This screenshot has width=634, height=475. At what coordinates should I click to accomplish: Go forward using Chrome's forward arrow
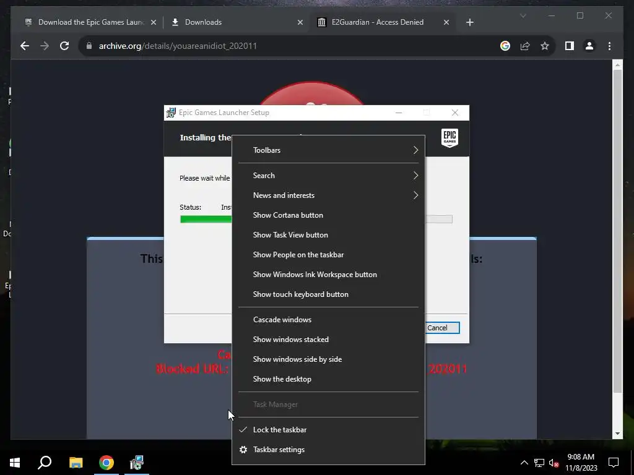[x=45, y=46]
